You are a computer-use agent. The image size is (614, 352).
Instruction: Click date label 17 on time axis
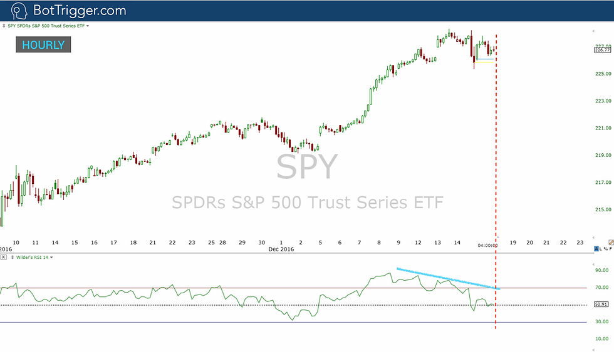[113, 243]
